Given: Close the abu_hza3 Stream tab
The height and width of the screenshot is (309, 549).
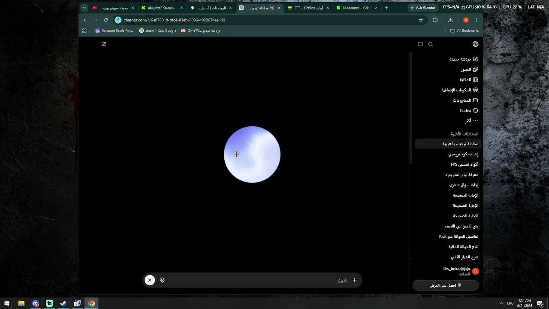Looking at the screenshot, I should click(x=181, y=8).
